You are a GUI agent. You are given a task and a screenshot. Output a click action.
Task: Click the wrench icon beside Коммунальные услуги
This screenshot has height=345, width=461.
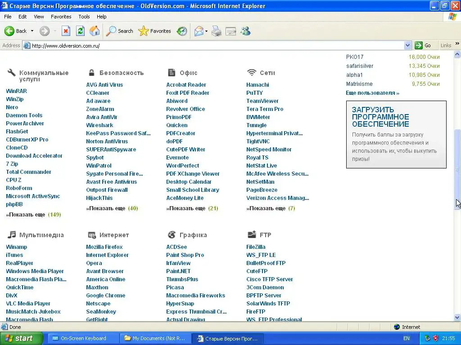11,72
